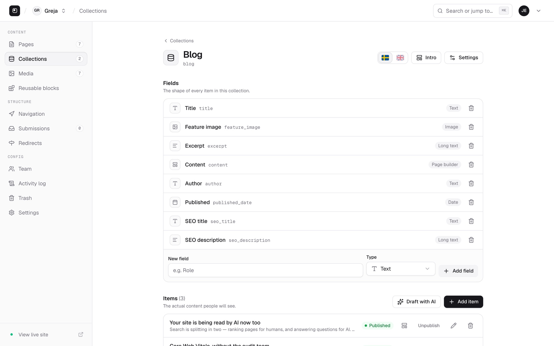Viewport: 554px width, 346px height.
Task: Click the Intro button
Action: [x=426, y=58]
